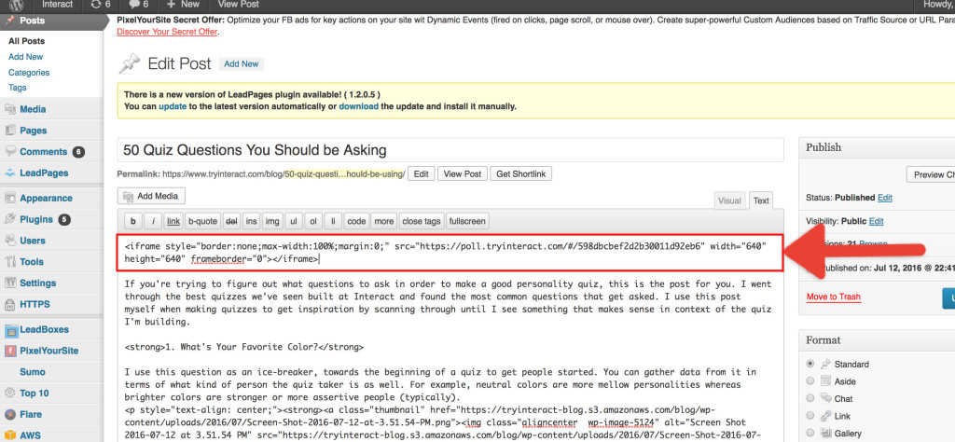Screen dimensions: 955x442
Task: Click Add New under Posts in sidebar
Action: (x=25, y=57)
